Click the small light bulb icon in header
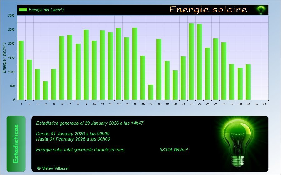Screen dimensions: 281x175 (x=260, y=10)
